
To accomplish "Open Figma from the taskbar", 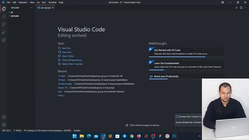I will (160, 136).
